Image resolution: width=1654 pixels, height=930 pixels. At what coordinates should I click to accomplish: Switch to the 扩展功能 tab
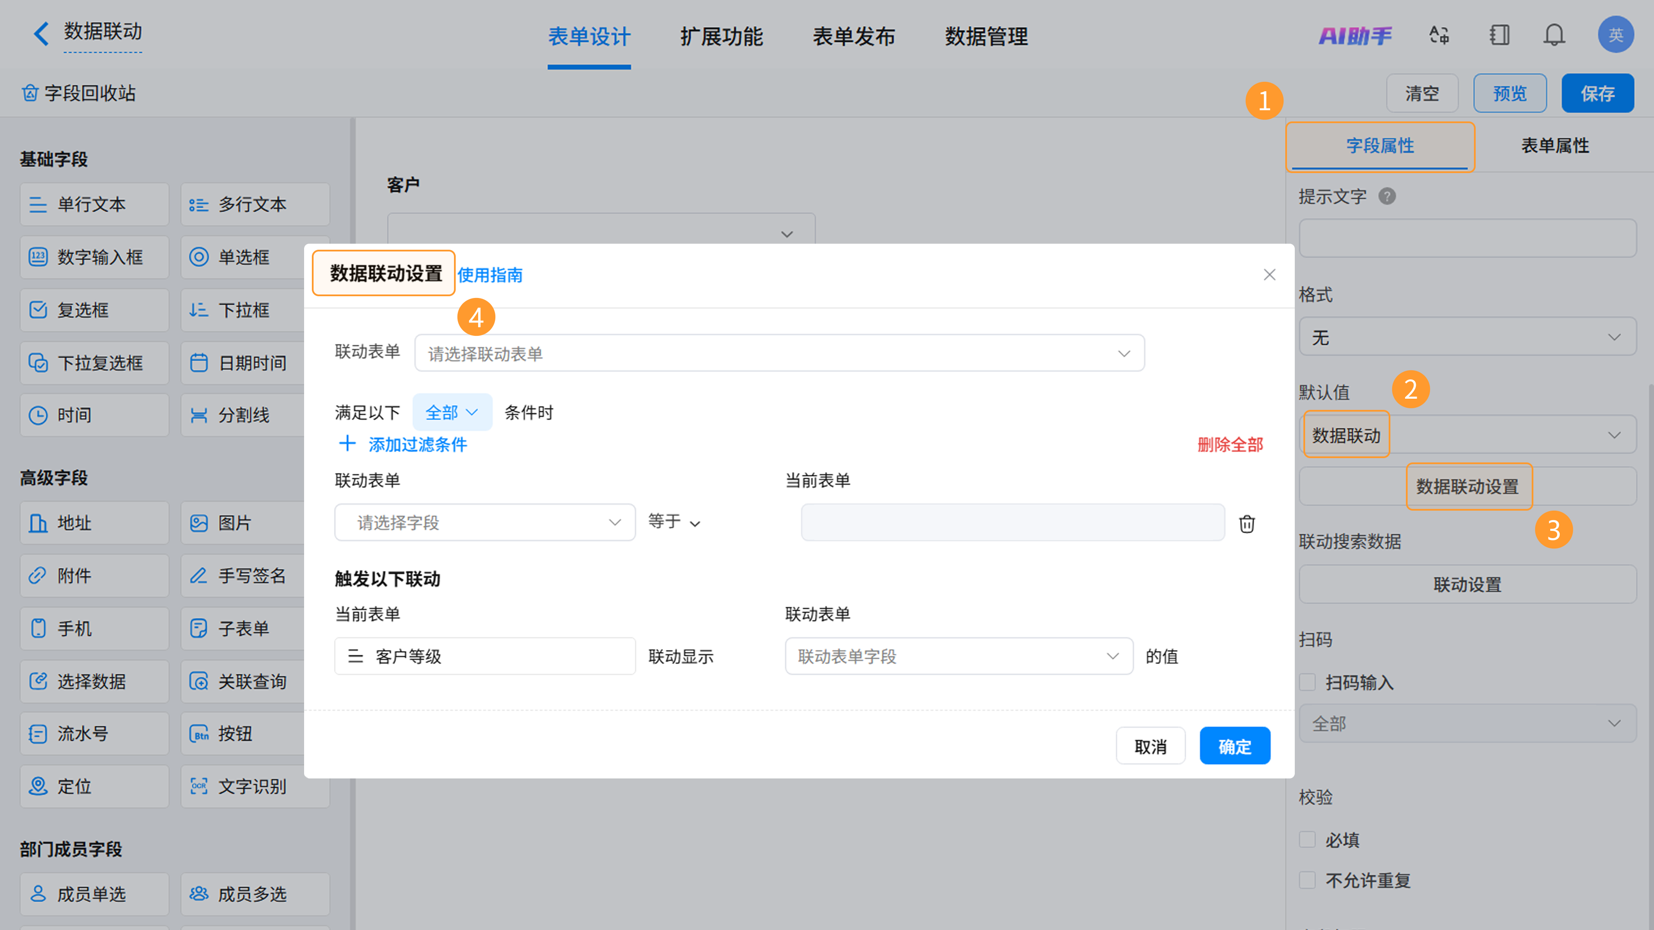click(721, 37)
